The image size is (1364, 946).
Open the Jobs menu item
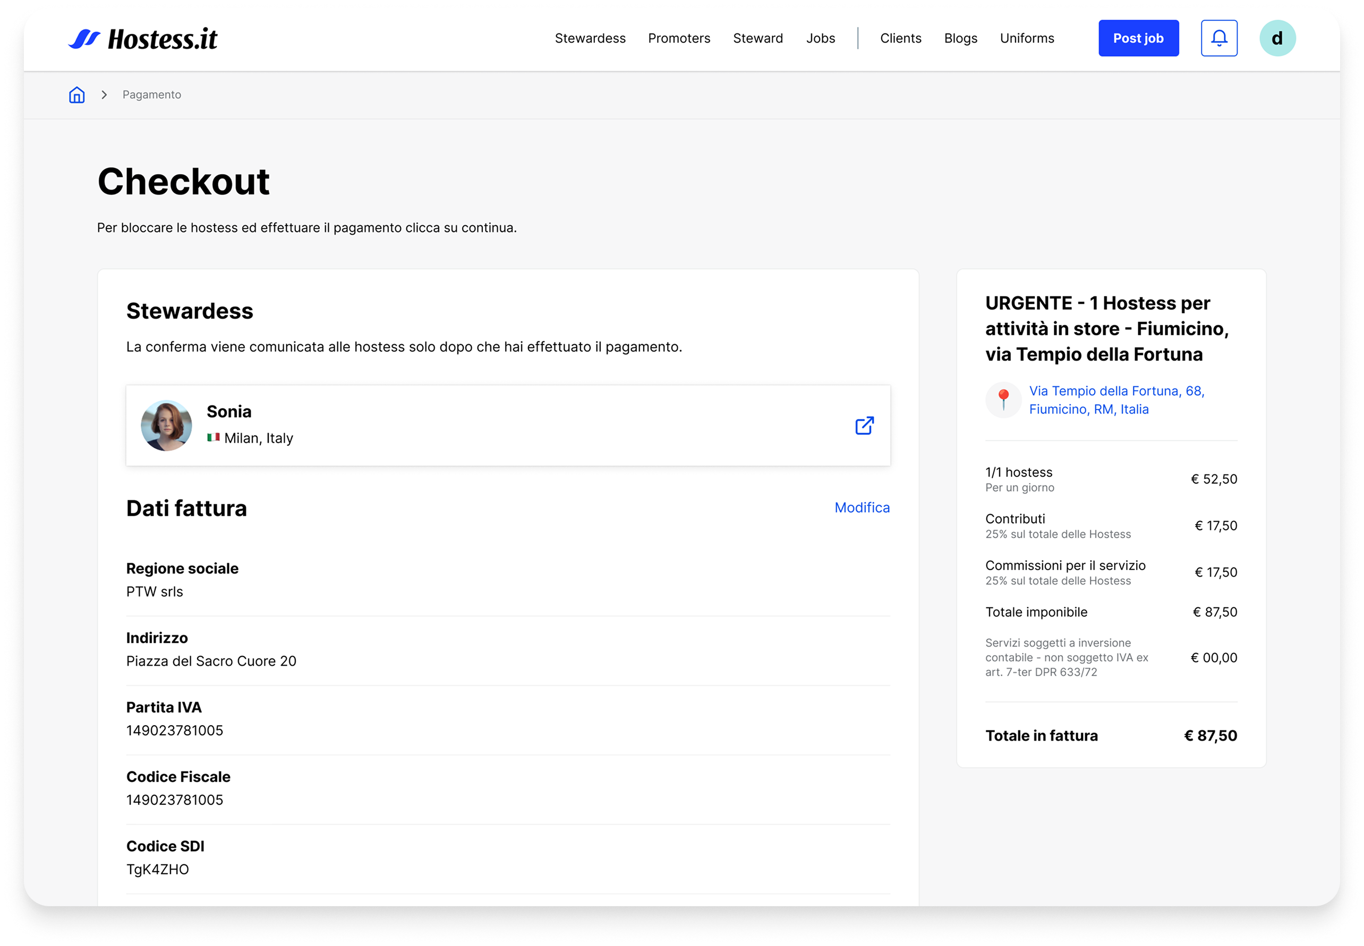[820, 38]
